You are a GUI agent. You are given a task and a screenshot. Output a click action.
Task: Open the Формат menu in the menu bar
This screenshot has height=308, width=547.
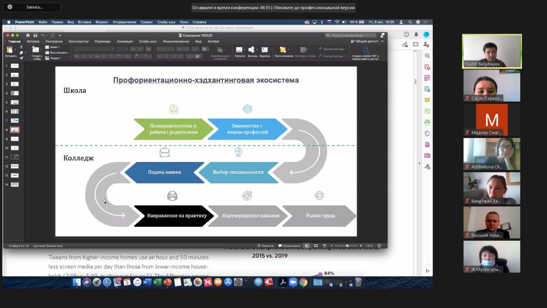click(102, 22)
